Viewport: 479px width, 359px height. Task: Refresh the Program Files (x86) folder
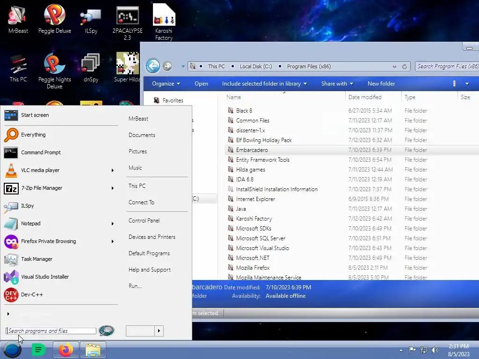(405, 66)
